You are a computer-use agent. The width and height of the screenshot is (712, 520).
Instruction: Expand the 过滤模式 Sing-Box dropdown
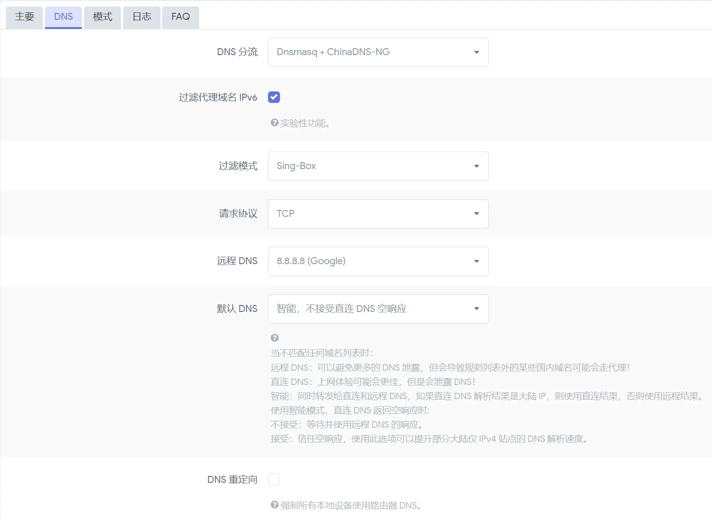click(x=378, y=166)
